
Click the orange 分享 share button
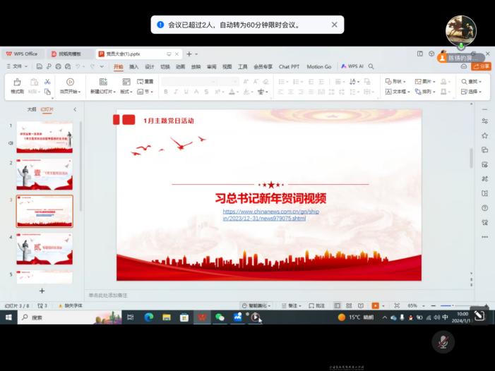click(482, 66)
